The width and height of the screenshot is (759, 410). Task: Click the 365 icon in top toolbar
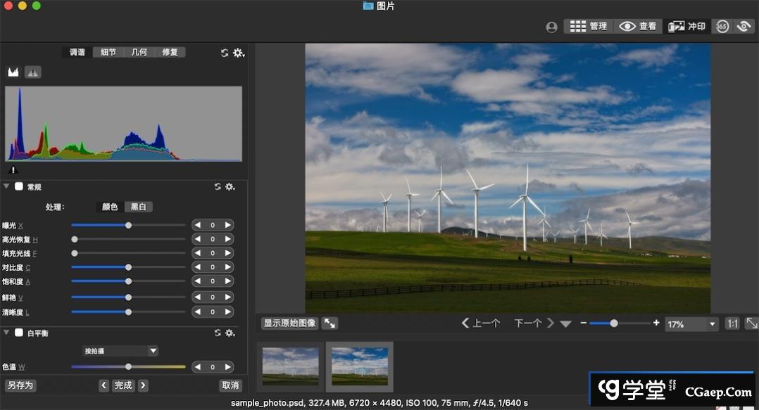722,27
